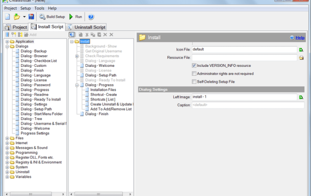Viewport: 311px width, 196px height.
Task: Open the Help link in Install header
Action: pos(300,37)
